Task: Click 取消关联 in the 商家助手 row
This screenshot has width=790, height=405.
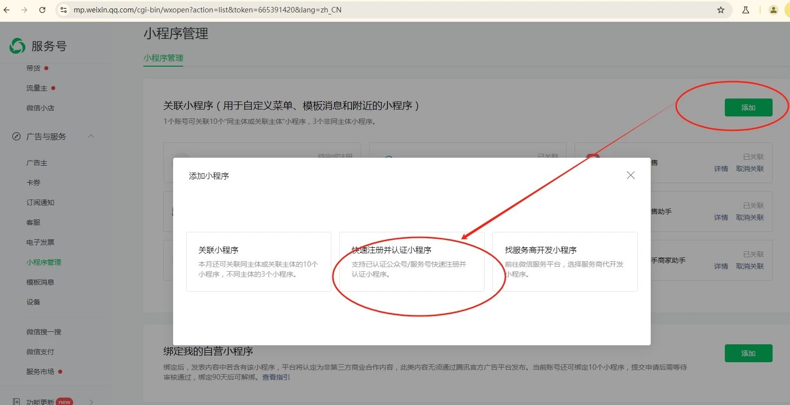Action: 750,266
